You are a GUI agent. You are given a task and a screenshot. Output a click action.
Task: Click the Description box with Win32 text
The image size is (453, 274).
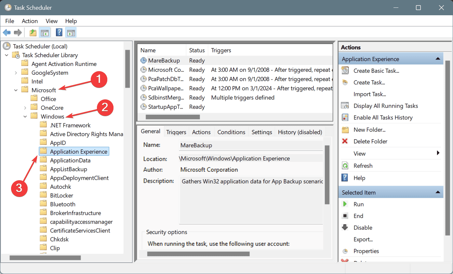tap(251, 201)
